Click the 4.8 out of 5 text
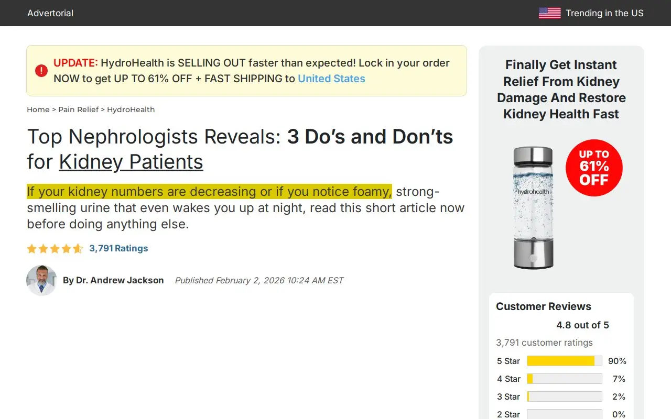This screenshot has width=671, height=419. pos(582,325)
